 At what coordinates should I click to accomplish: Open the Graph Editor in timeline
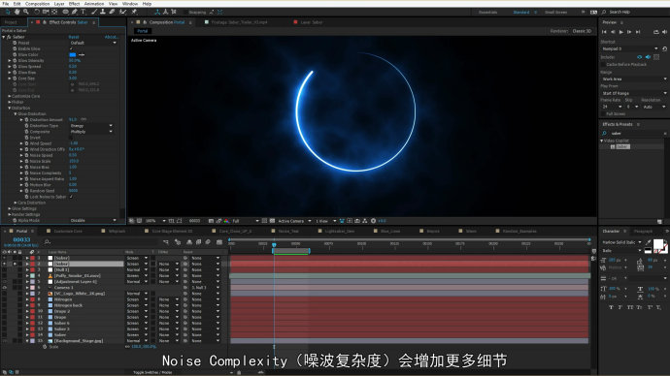click(x=219, y=241)
